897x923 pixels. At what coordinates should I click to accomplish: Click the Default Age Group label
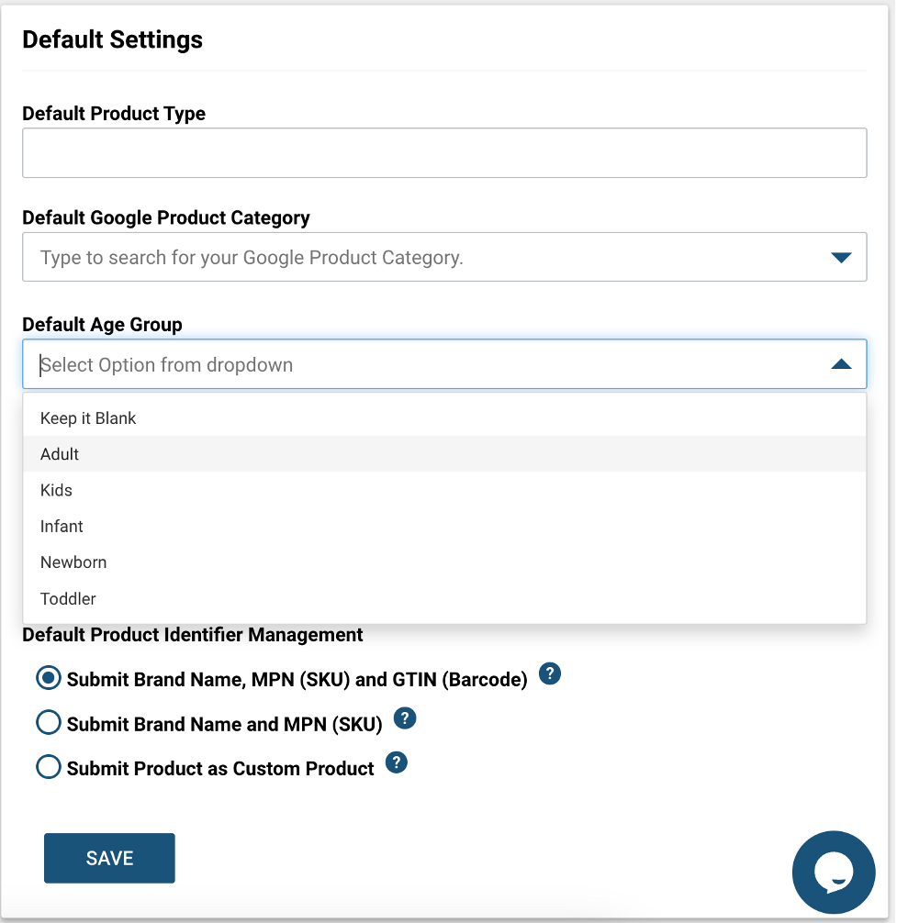pyautogui.click(x=103, y=325)
